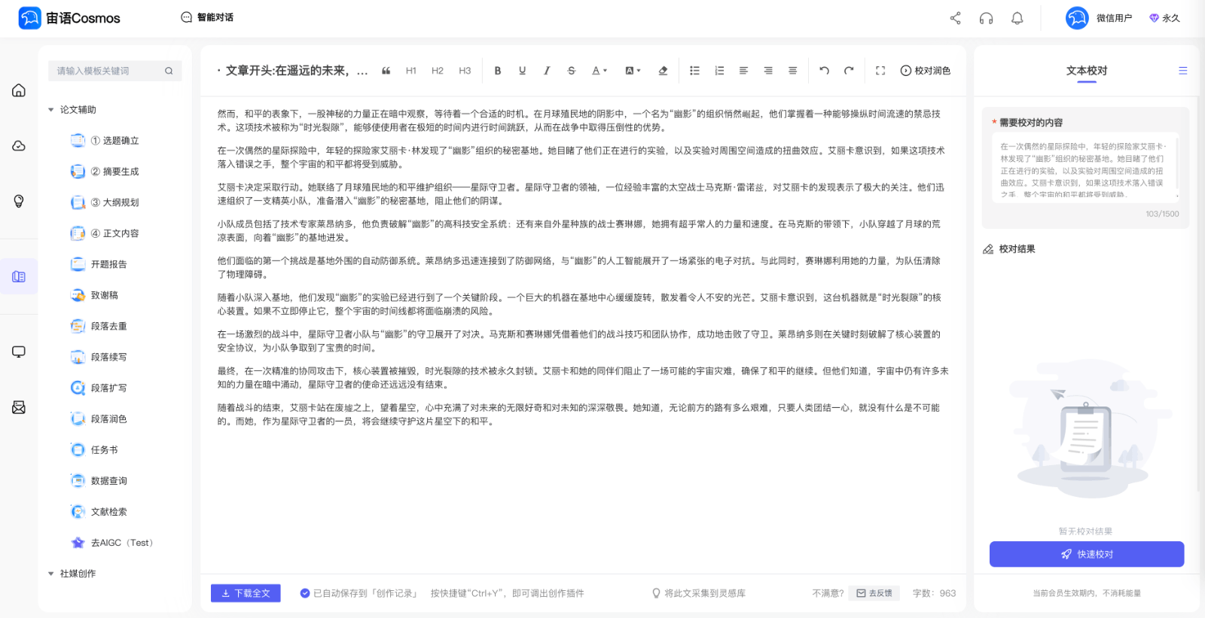
Task: Click the 快速校对 button
Action: [1086, 554]
